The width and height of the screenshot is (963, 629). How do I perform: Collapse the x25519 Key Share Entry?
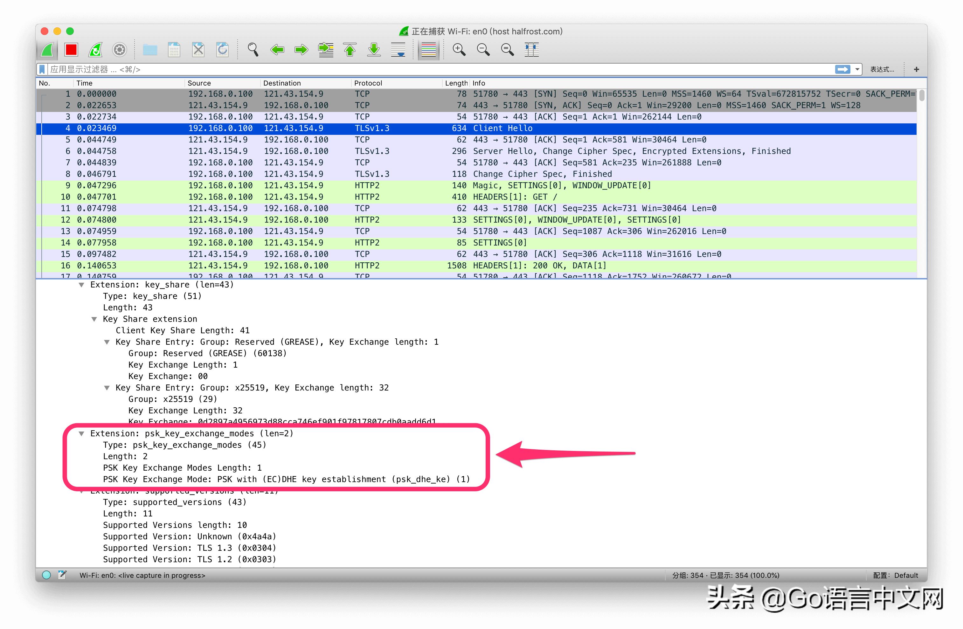coord(107,388)
